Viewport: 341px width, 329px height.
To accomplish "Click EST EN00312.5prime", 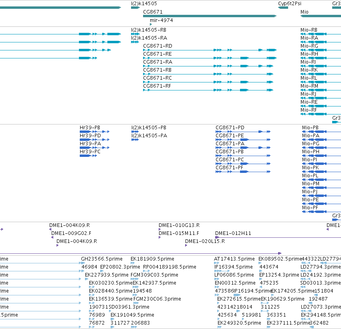I will click(x=217, y=287).
